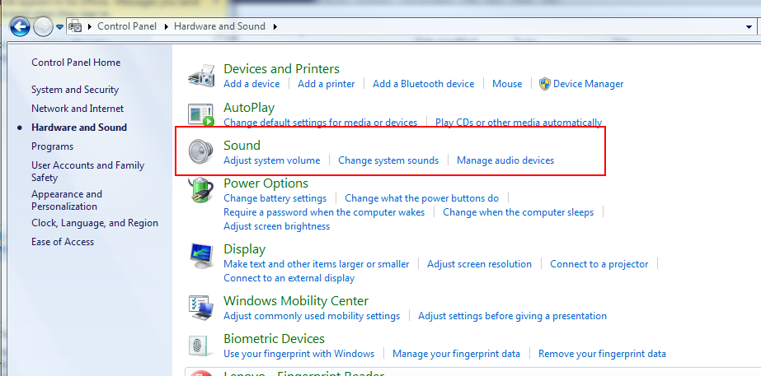Image resolution: width=761 pixels, height=376 pixels.
Task: Click the grayed Forward arrow button
Action: (x=43, y=26)
